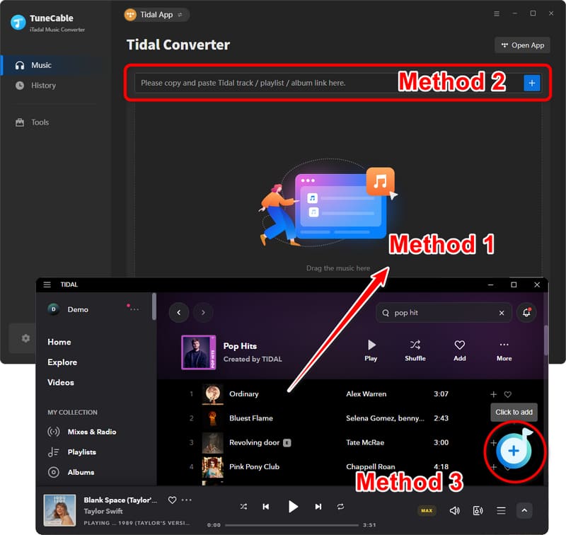Viewport: 566px width, 535px height.
Task: Open TuneCable hamburger menu icon
Action: click(497, 13)
